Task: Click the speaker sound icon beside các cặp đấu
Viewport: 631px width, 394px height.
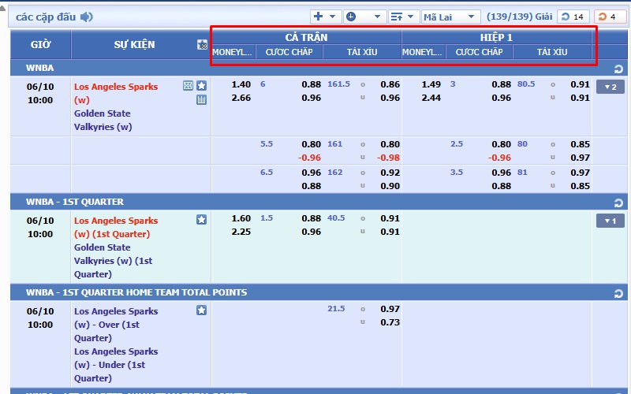Action: pyautogui.click(x=87, y=17)
